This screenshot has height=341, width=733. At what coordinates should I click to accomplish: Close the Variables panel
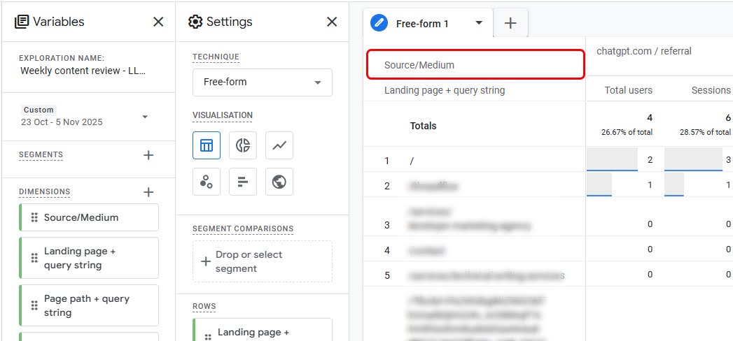[158, 22]
